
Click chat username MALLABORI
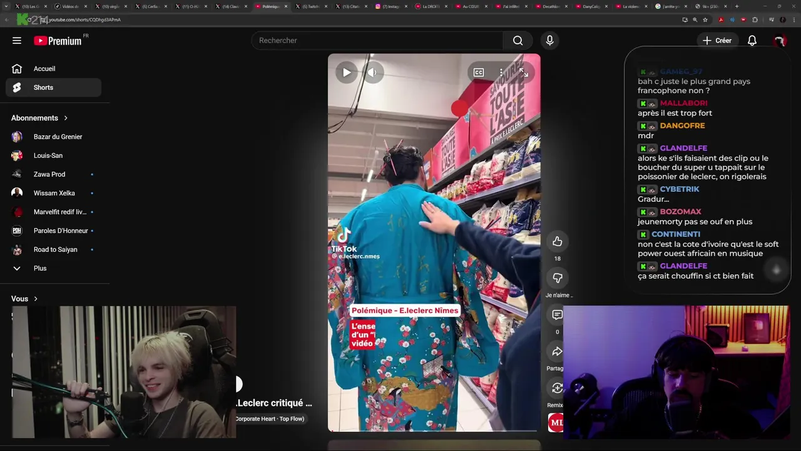[683, 103]
